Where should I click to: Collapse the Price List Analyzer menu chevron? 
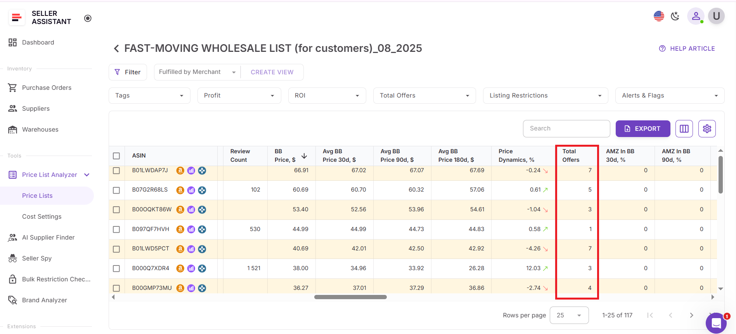click(x=87, y=175)
